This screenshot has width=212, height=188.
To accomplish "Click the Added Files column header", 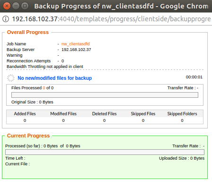I will point(25,114).
